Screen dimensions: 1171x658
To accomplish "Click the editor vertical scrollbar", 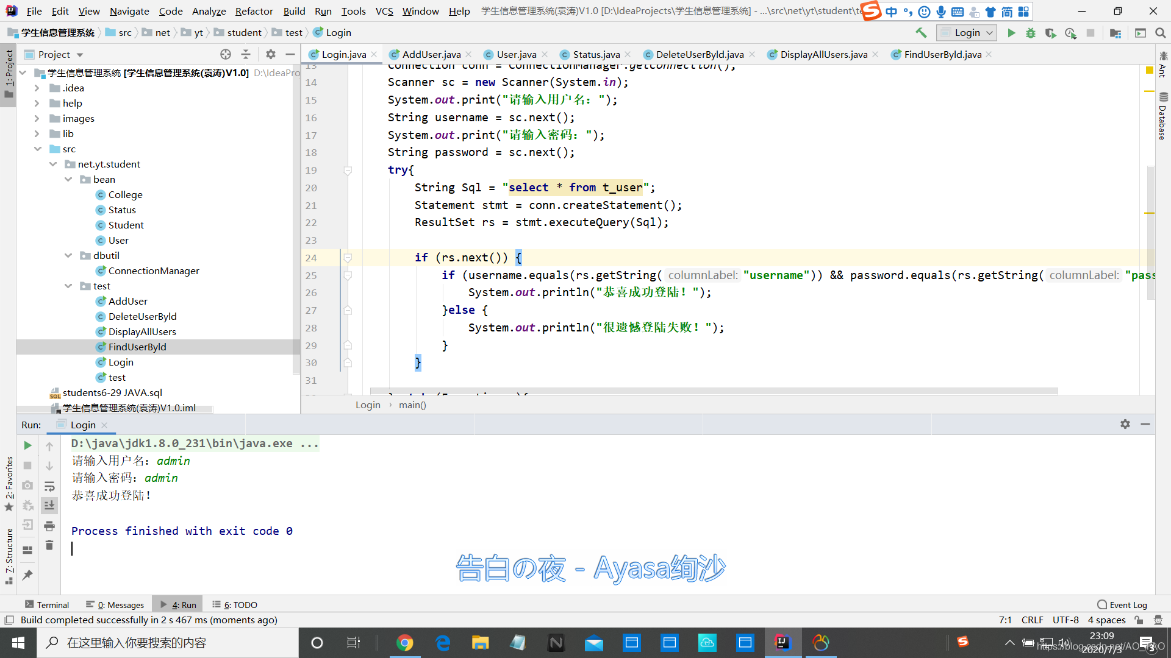I will pyautogui.click(x=1151, y=232).
